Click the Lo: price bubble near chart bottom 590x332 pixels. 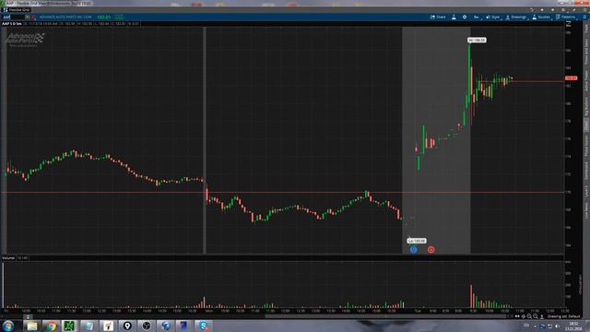tap(417, 241)
